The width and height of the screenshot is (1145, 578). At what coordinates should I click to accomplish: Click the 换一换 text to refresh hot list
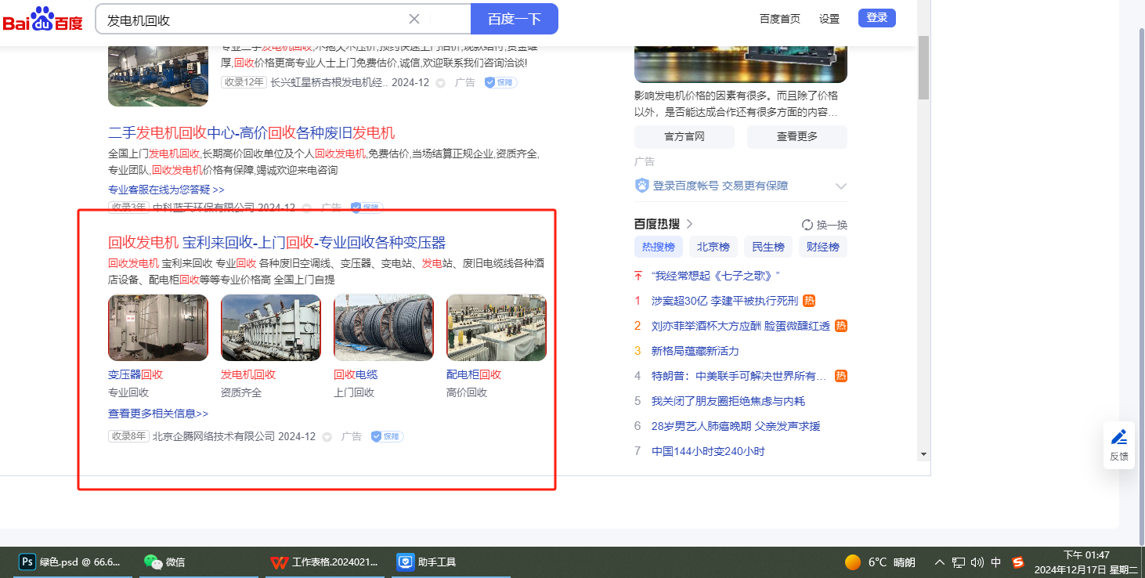coord(832,225)
